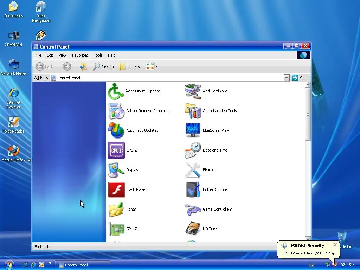The width and height of the screenshot is (360, 270).
Task: Click the Go button
Action: click(x=298, y=78)
